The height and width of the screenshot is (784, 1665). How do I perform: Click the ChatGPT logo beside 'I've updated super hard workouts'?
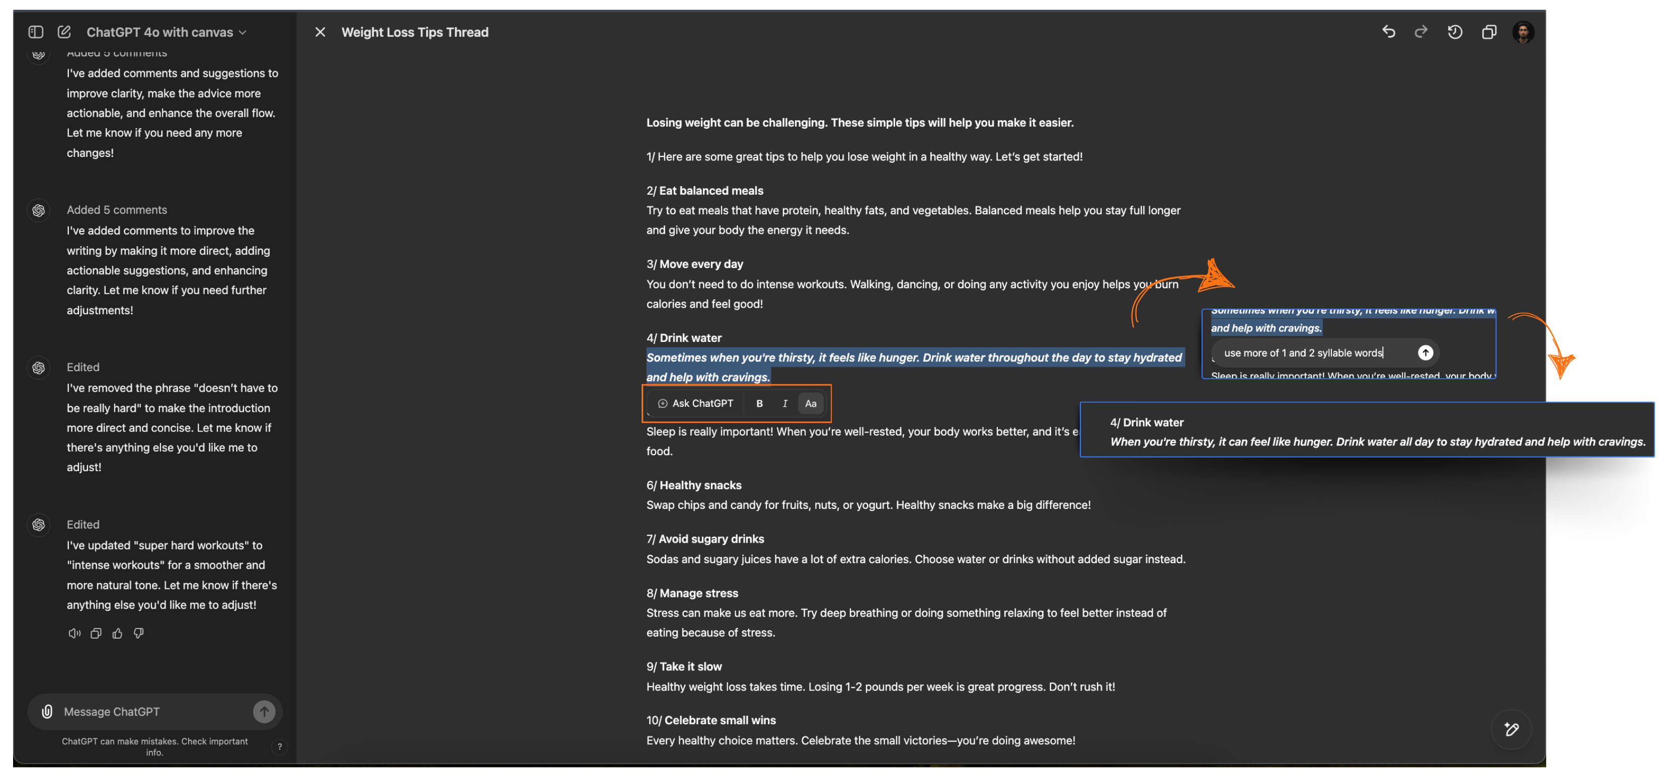tap(38, 525)
